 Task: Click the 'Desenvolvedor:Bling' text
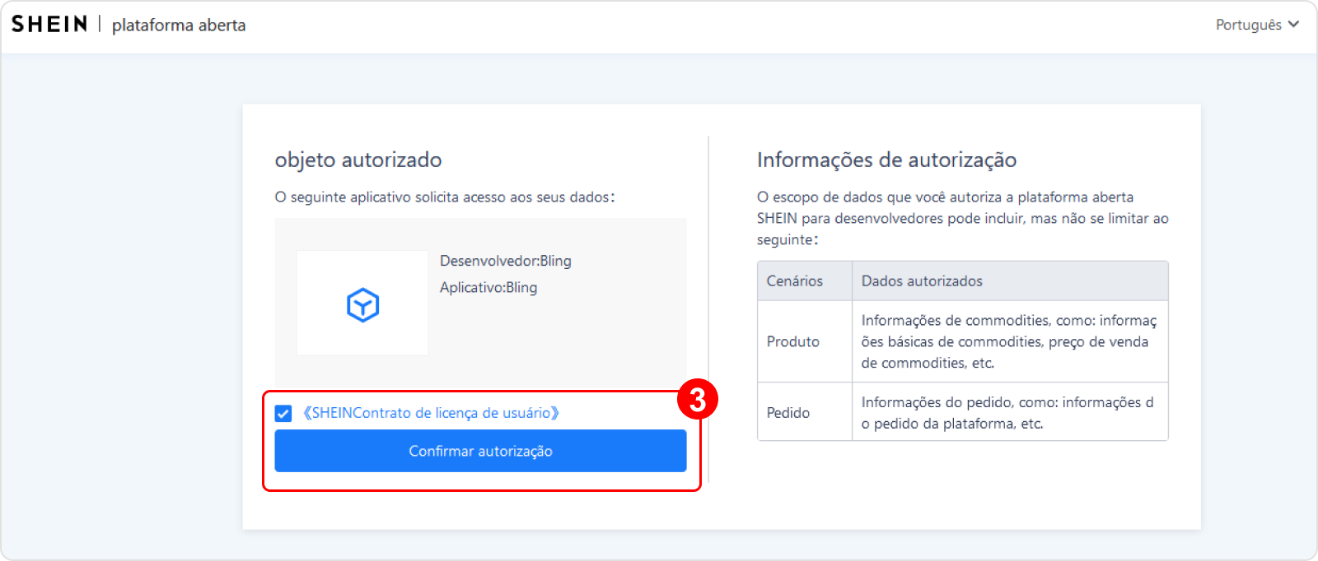click(x=506, y=261)
